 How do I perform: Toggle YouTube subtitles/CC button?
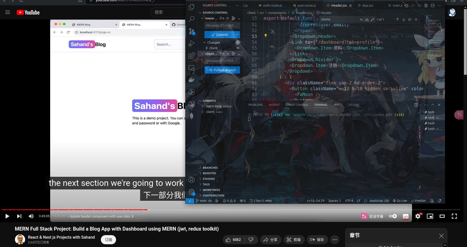[x=406, y=216]
